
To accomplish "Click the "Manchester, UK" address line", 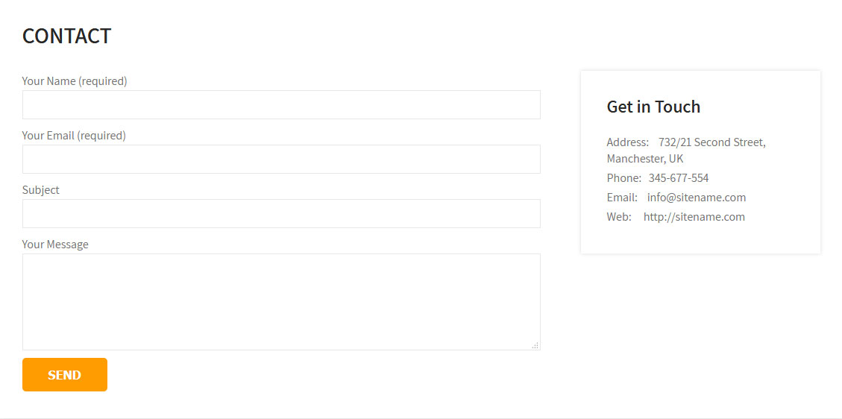I will [645, 160].
